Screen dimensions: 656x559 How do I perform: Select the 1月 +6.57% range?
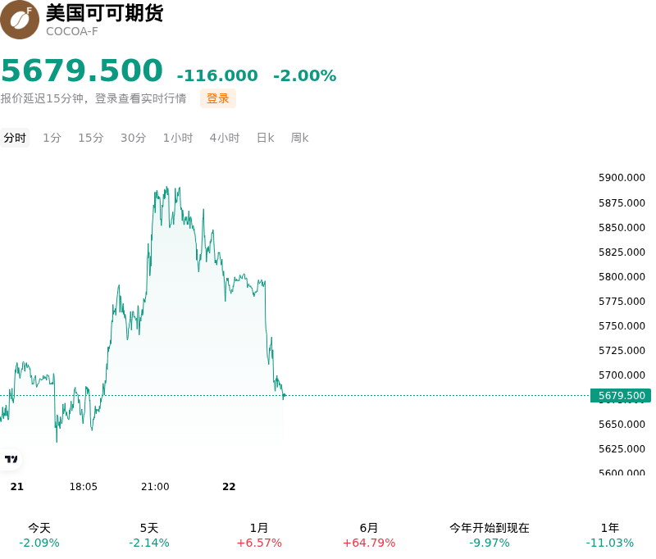pos(259,535)
